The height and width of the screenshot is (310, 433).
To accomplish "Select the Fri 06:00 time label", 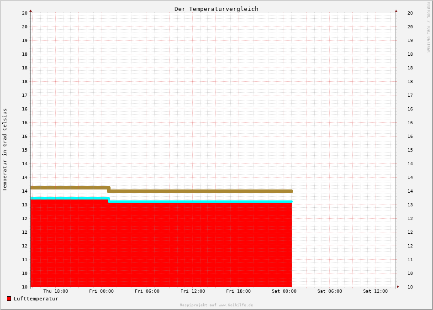I will pos(147,291).
